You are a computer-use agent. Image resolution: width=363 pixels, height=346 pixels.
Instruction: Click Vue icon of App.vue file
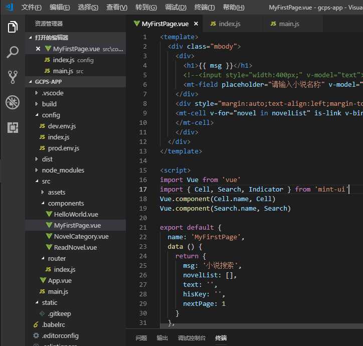pos(43,280)
